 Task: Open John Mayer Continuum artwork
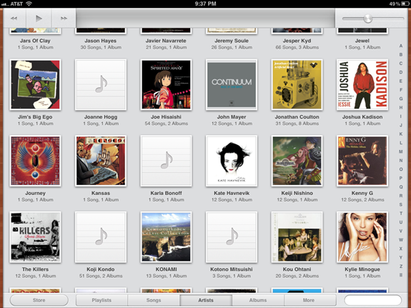pyautogui.click(x=232, y=84)
